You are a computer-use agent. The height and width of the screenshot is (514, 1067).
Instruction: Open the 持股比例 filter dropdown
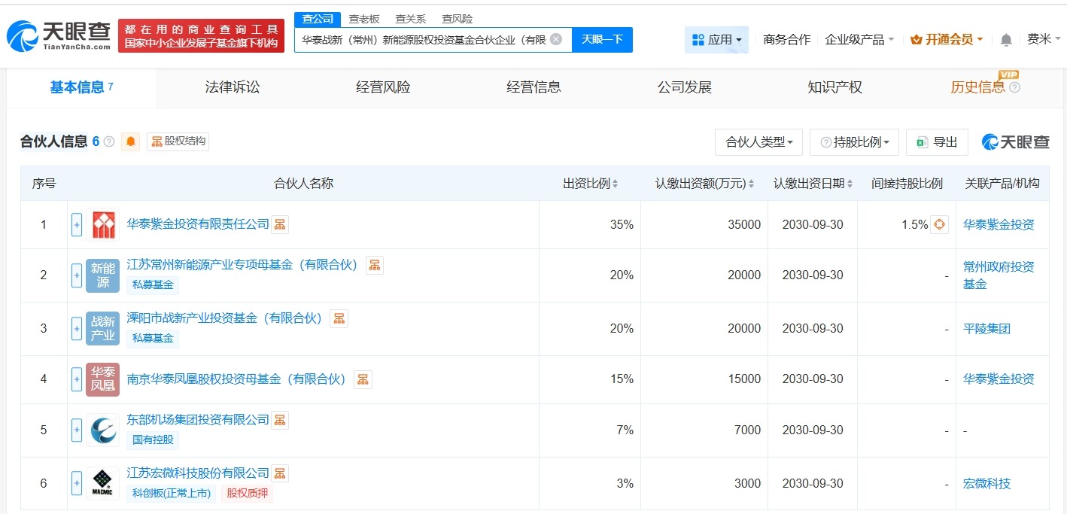pos(854,141)
